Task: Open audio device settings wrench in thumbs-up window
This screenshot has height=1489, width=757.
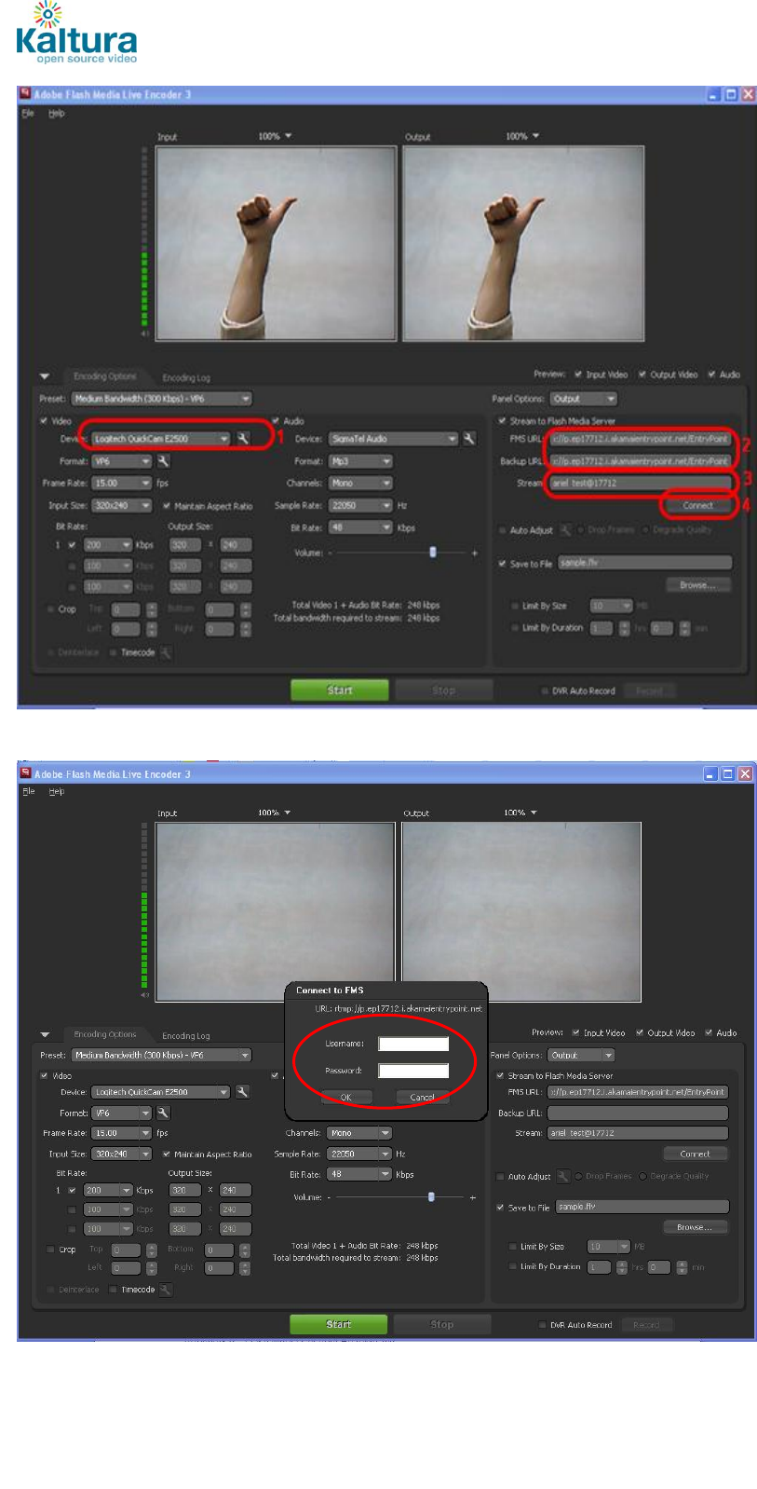Action: (x=469, y=438)
